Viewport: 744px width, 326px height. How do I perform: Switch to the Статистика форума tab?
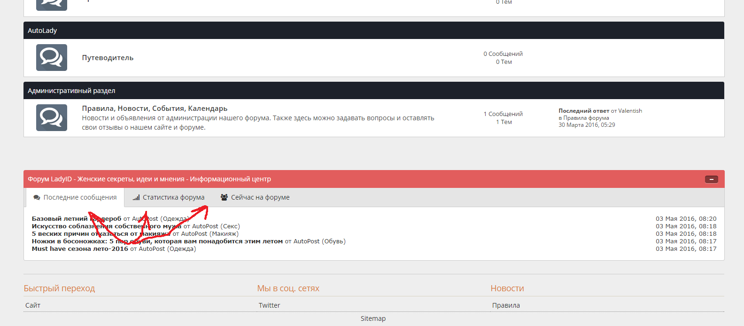pyautogui.click(x=169, y=198)
